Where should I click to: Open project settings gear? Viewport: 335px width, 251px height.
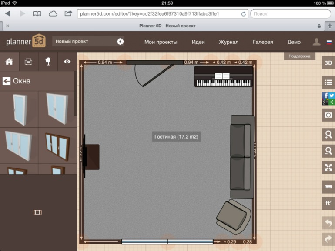(121, 42)
